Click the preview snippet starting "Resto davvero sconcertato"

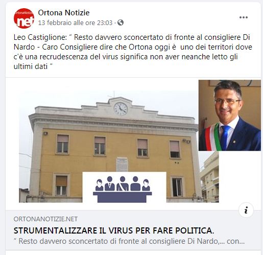pos(129,241)
